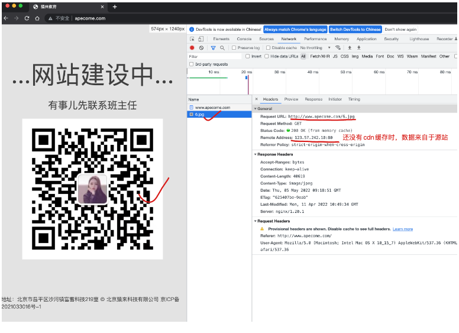
Task: Switch to the Console panel tab
Action: (244, 39)
